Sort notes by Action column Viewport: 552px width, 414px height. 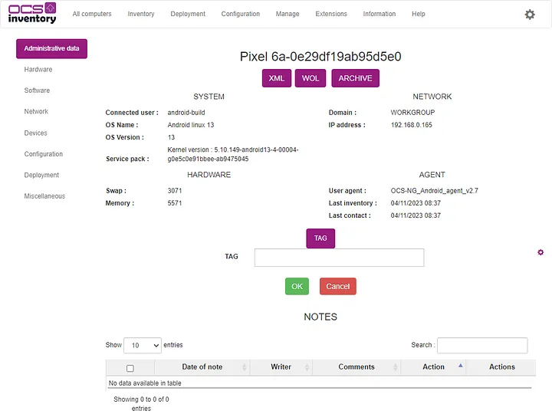click(433, 366)
